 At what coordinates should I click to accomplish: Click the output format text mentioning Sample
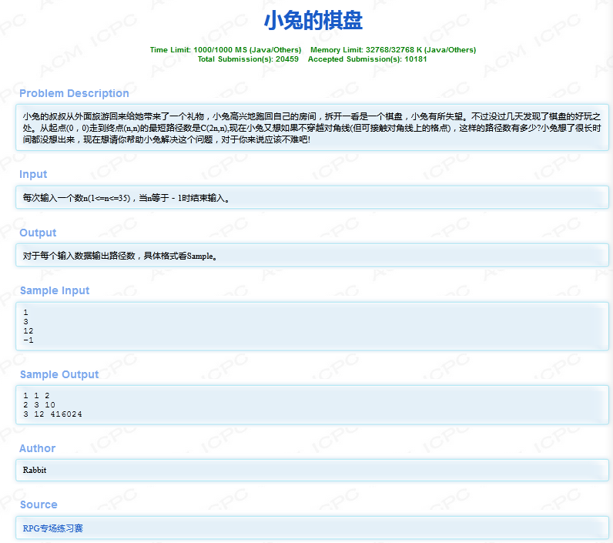pyautogui.click(x=119, y=256)
